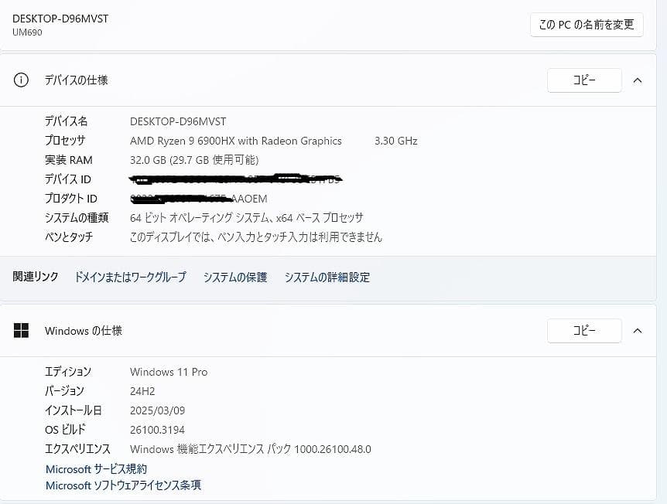667x504 pixels.
Task: Click the この PC の名前を変更 button
Action: [586, 24]
